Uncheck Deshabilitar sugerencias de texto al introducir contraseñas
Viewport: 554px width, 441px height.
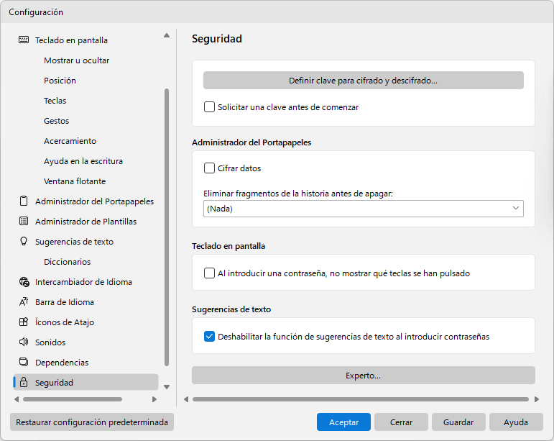pyautogui.click(x=209, y=336)
